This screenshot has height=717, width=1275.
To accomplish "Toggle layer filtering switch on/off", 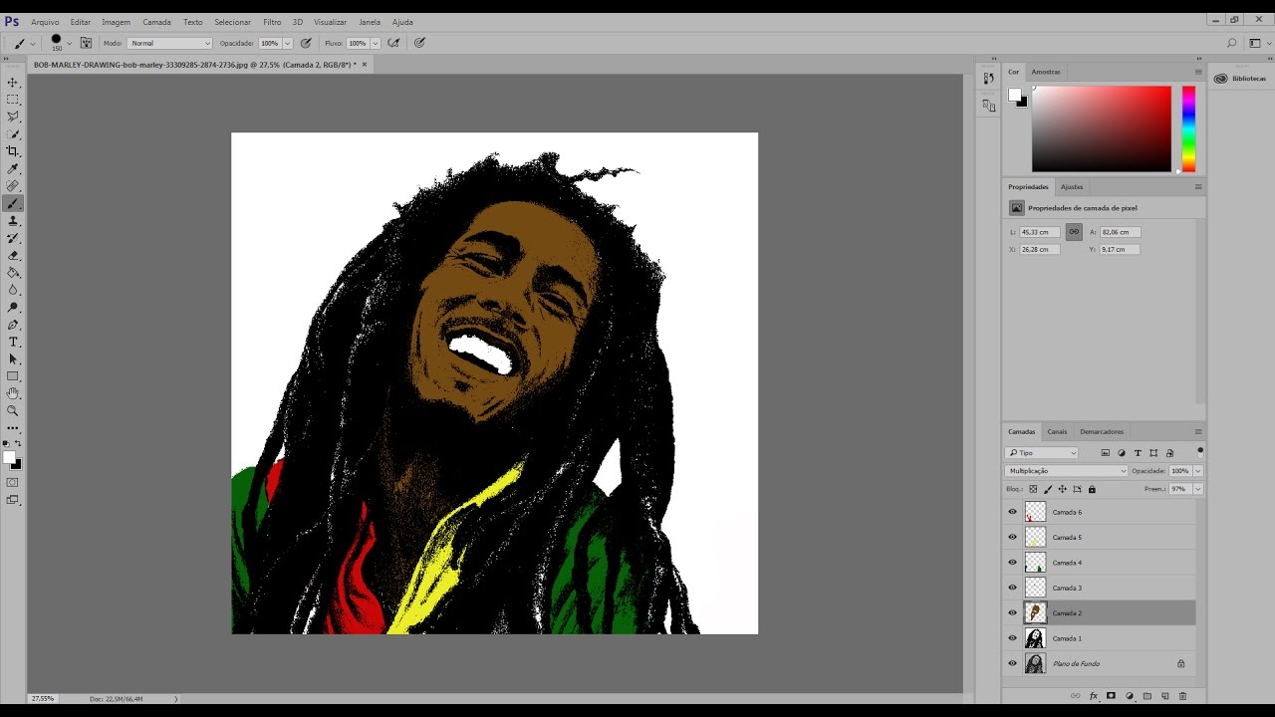I will click(1199, 451).
